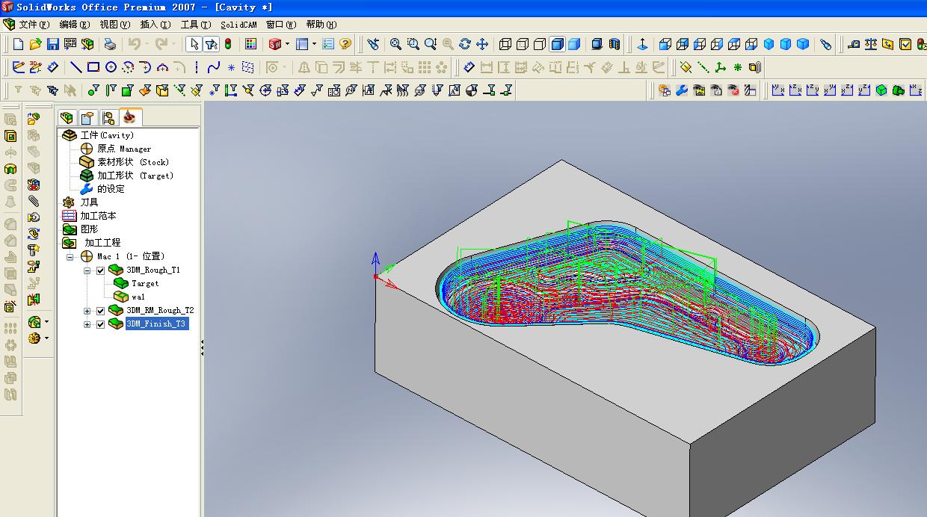
Task: Click the SolidCAM wrench settings icon
Action: pos(682,90)
